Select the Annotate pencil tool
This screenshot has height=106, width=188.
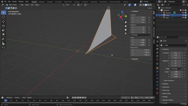click(x=4, y=39)
